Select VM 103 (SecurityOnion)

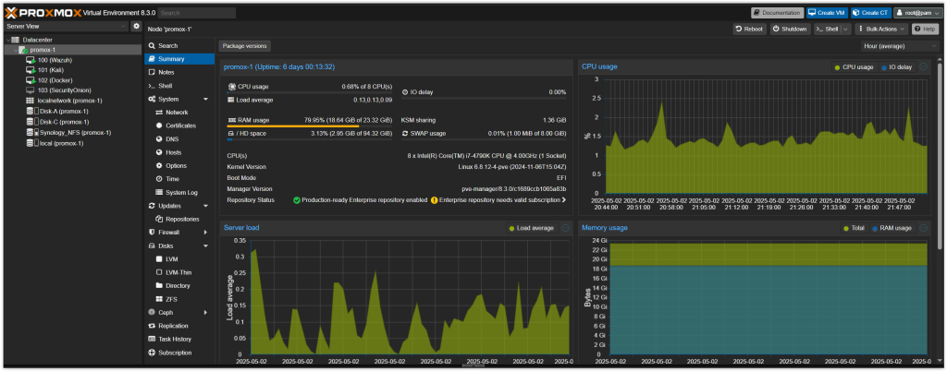pyautogui.click(x=56, y=90)
